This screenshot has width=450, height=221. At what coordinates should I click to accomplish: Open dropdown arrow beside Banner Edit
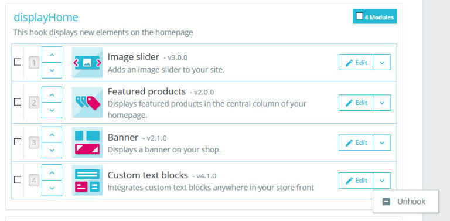[382, 142]
